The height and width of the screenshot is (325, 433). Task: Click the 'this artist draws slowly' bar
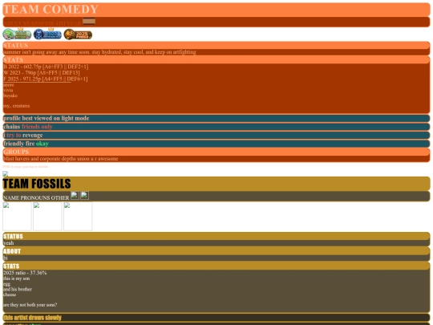pyautogui.click(x=216, y=318)
